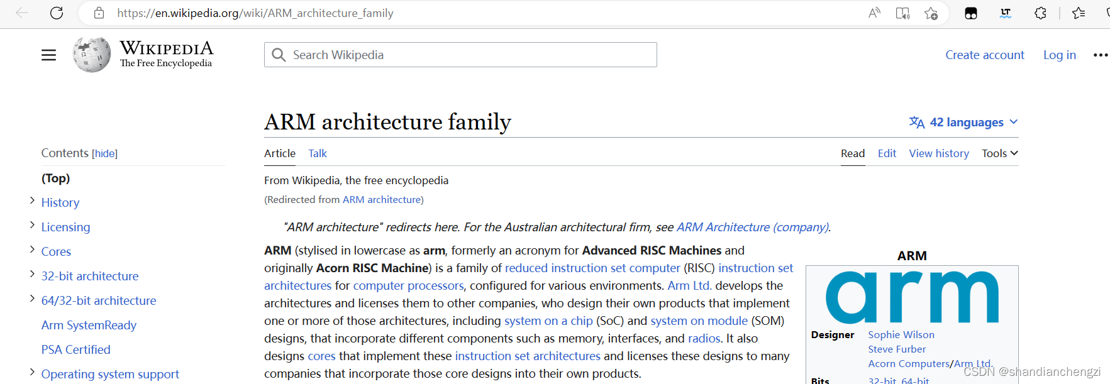
Task: Go to Licensing in contents
Action: coord(65,227)
